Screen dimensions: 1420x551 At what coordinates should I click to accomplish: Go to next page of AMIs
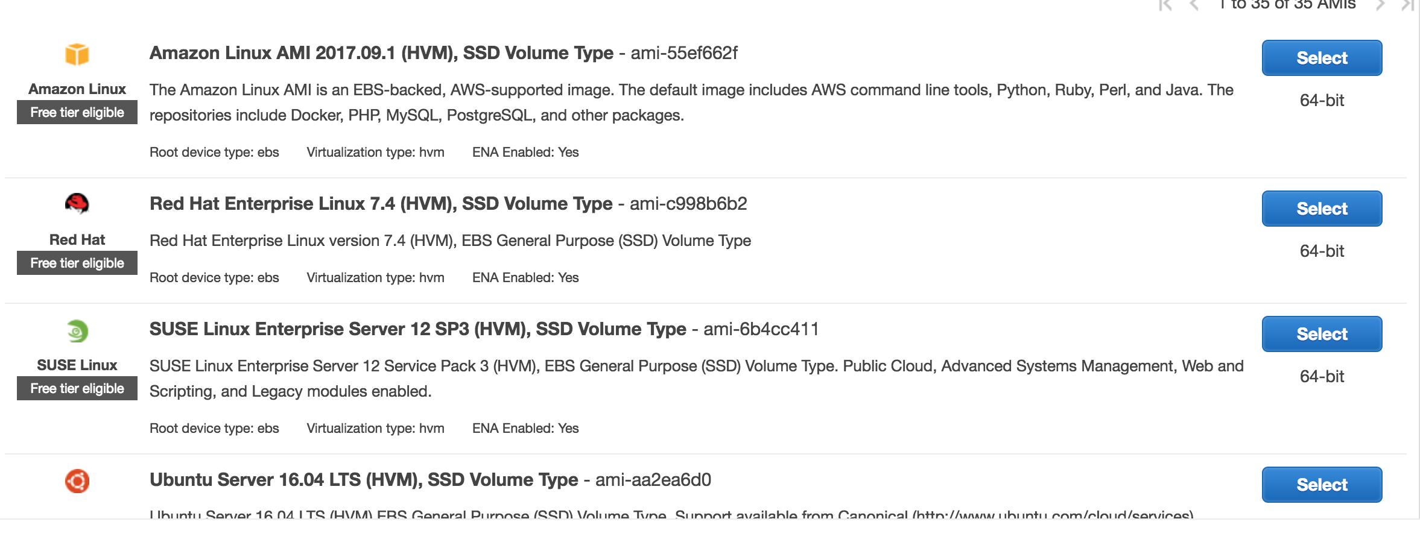point(1380,5)
